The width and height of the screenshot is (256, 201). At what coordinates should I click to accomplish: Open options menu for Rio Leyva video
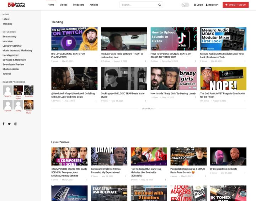(x=96, y=61)
